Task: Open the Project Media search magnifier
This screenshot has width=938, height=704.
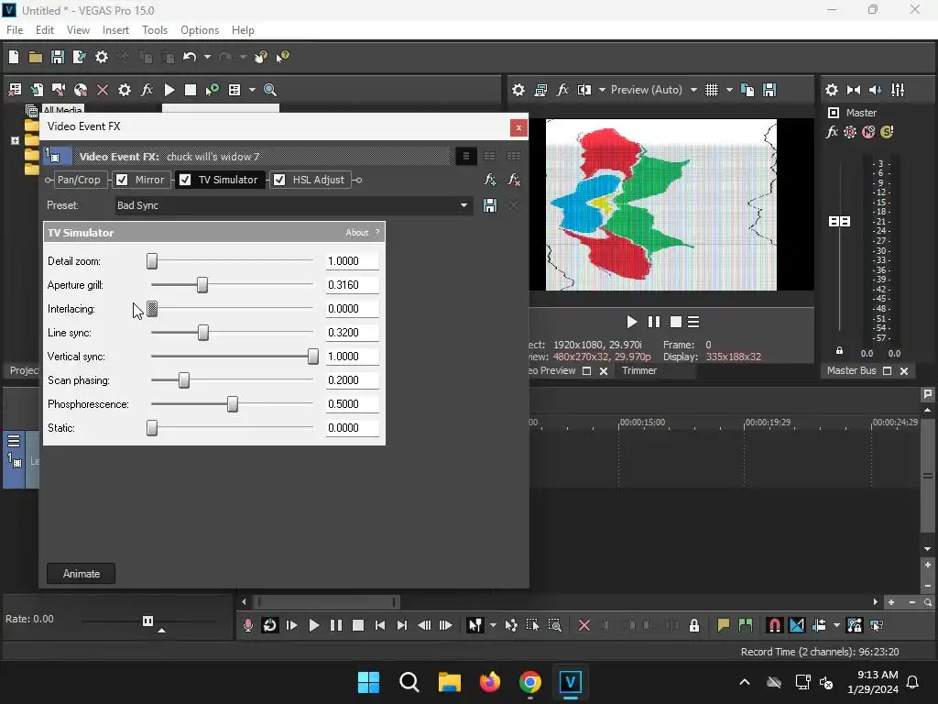Action: pos(270,90)
